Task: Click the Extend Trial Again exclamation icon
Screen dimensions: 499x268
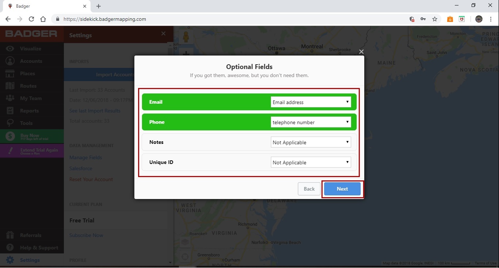Action: point(10,150)
